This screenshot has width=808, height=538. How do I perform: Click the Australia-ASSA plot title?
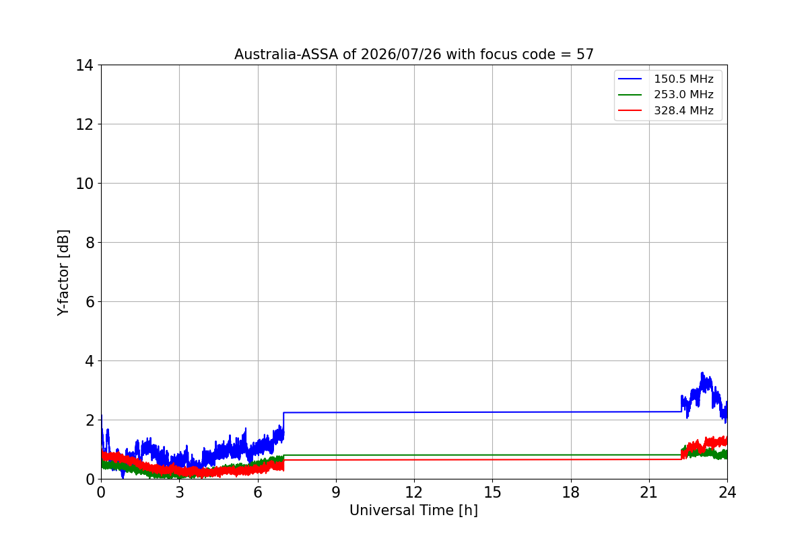tap(414, 54)
